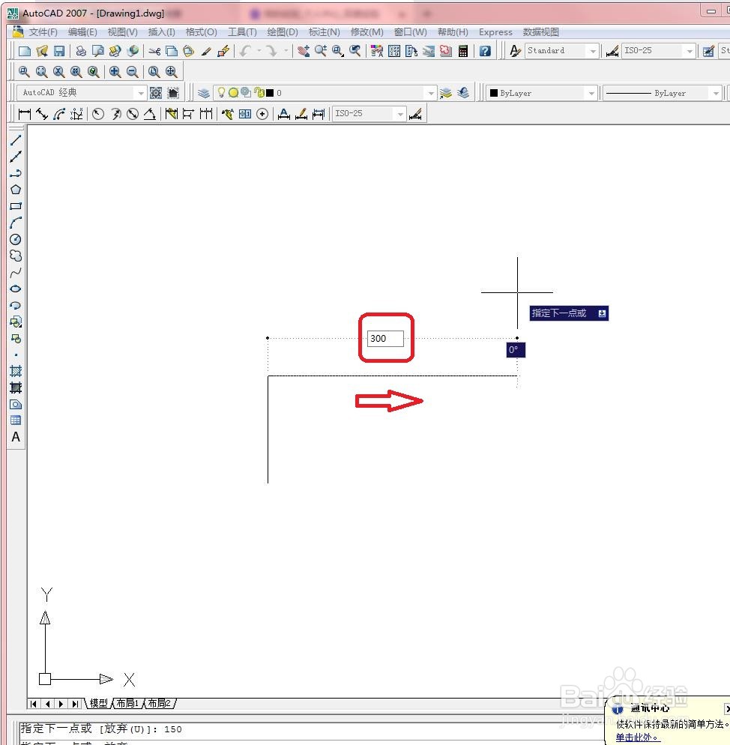The image size is (730, 745).
Task: Select the Pan realtime hand icon
Action: (304, 51)
